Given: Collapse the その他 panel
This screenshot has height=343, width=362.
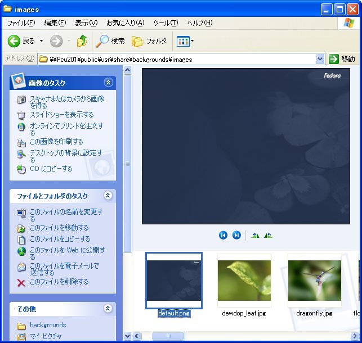Looking at the screenshot, I should click(108, 309).
